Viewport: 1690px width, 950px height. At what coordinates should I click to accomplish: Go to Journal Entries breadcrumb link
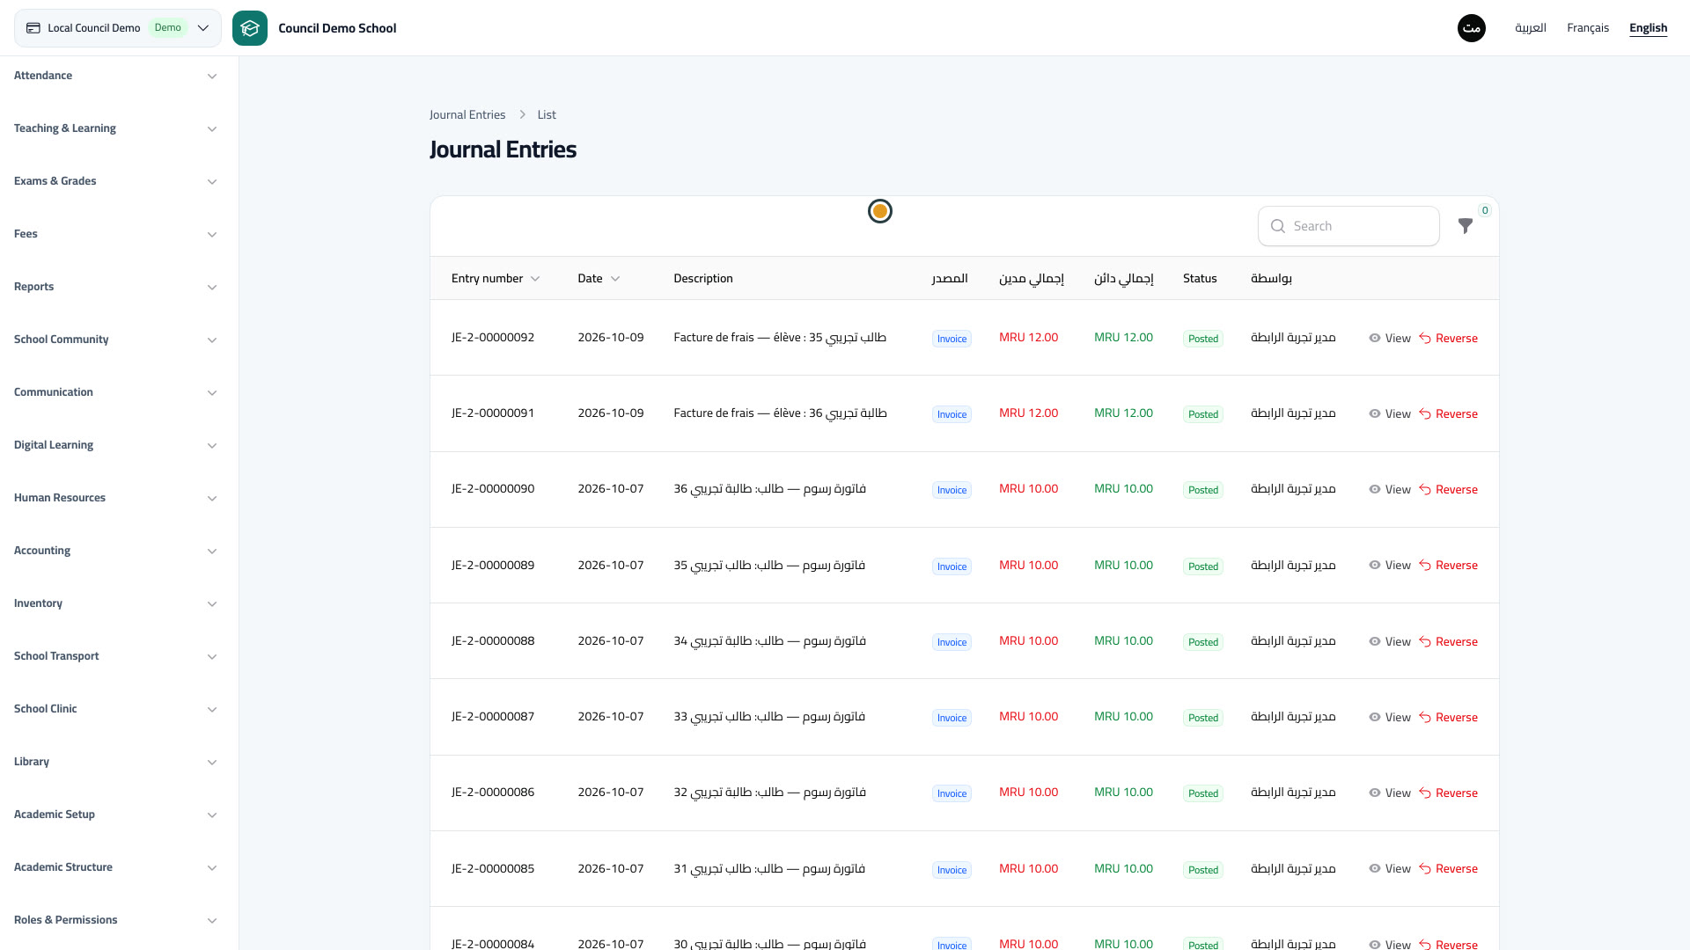(467, 114)
